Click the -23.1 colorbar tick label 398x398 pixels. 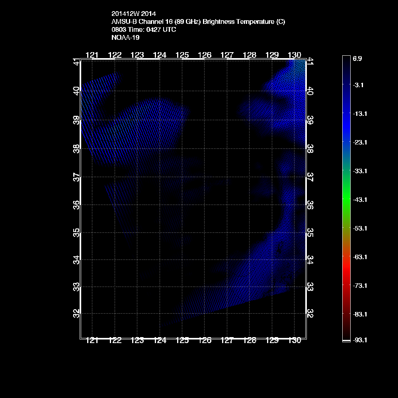pos(359,142)
